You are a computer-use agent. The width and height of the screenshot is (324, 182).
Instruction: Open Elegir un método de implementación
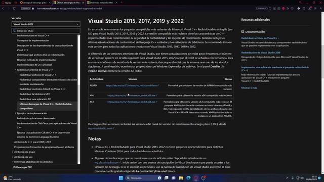coord(36,60)
